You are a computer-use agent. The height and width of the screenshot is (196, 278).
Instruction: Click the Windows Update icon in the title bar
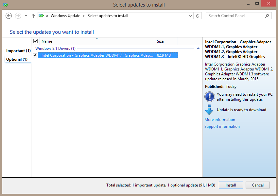6,5
